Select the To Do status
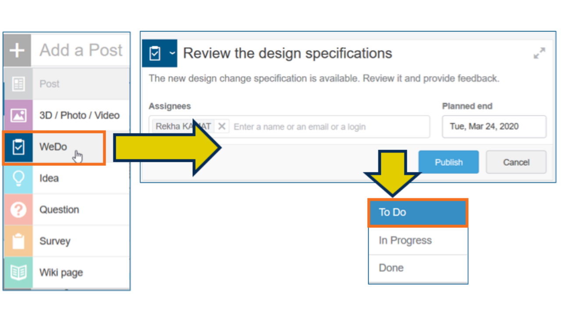Image resolution: width=561 pixels, height=315 pixels. click(x=417, y=212)
